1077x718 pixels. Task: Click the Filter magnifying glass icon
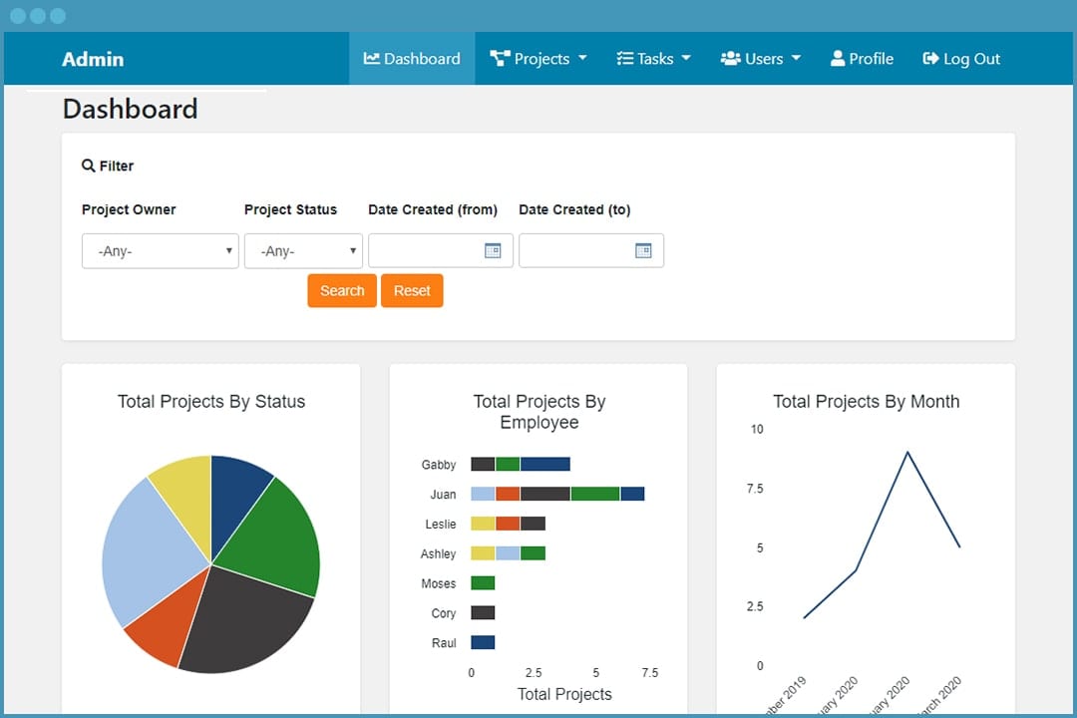(x=88, y=165)
